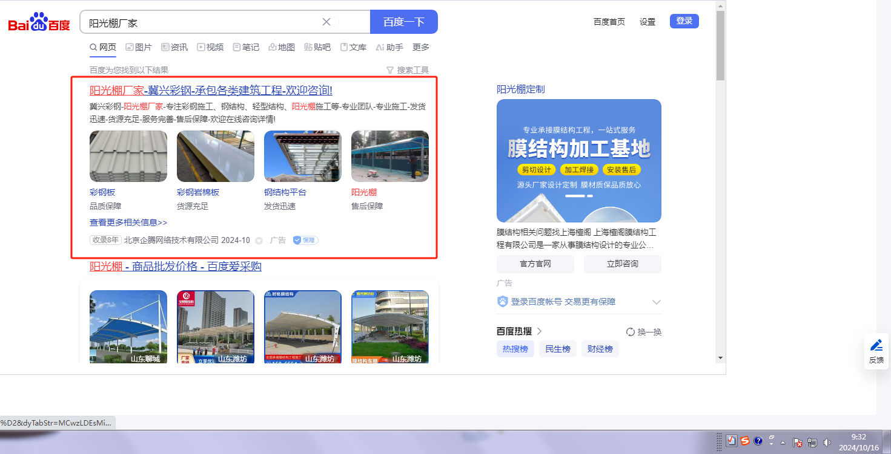Viewport: 891px width, 454px height.
Task: Select the 热搜榜 tab
Action: (x=515, y=349)
